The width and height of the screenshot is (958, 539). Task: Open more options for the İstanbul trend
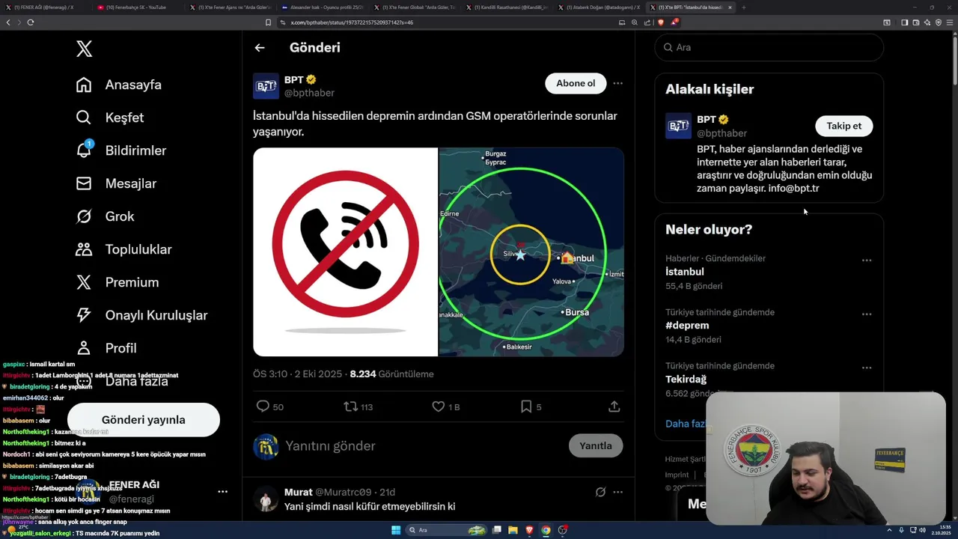[x=867, y=261]
